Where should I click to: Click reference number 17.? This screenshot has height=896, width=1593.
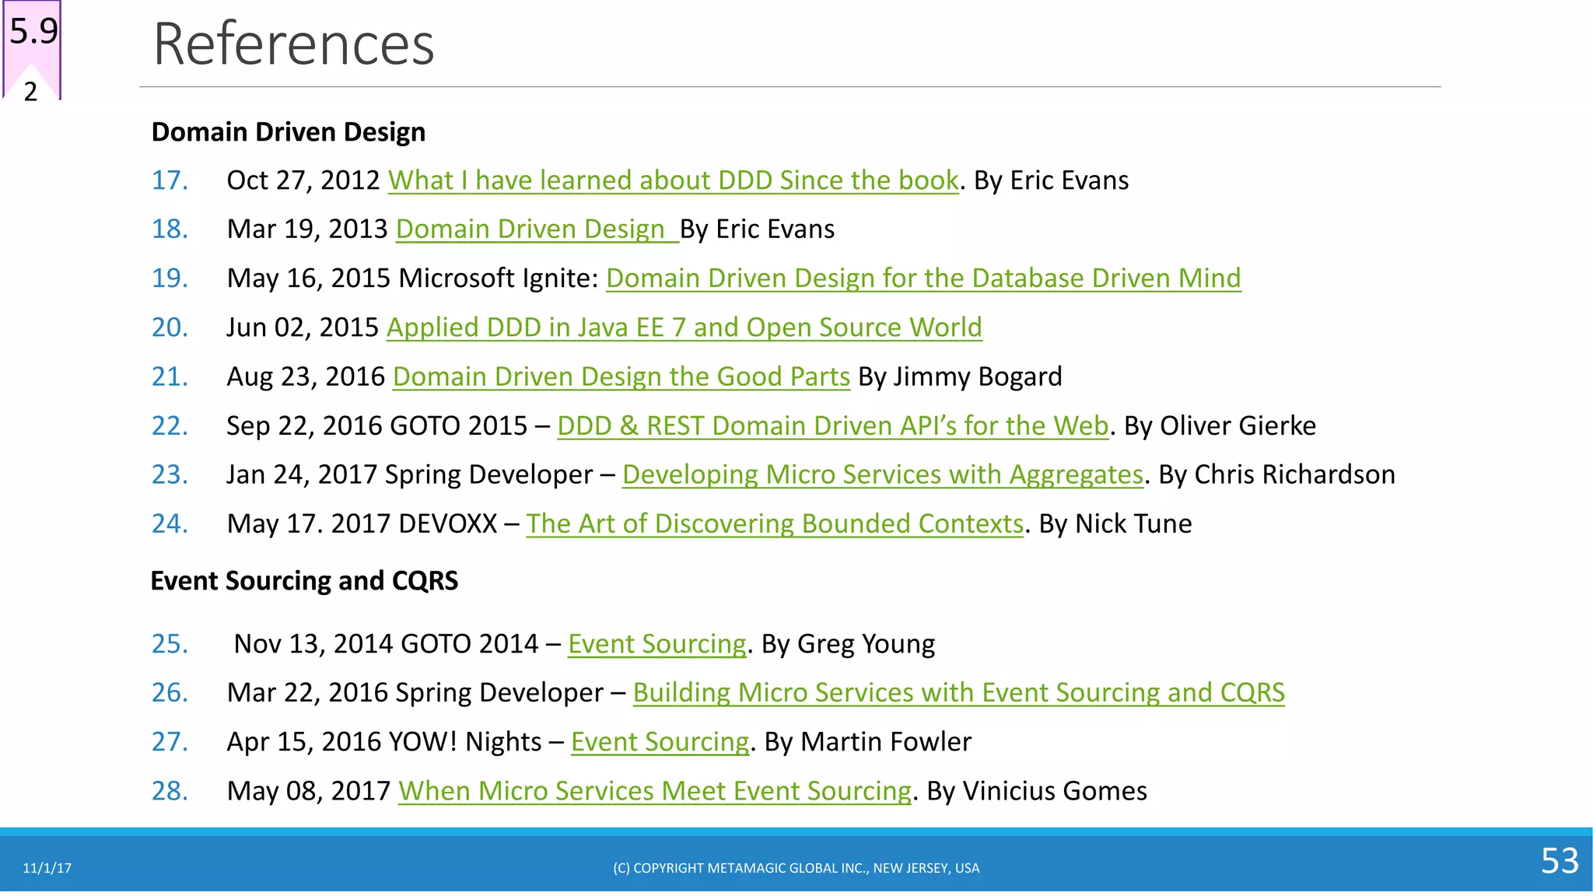[x=170, y=180]
